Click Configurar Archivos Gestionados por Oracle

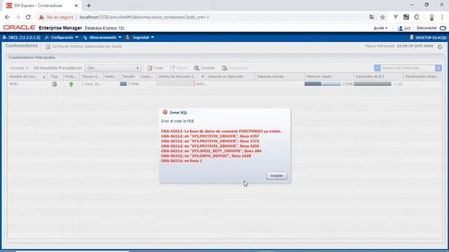point(83,46)
